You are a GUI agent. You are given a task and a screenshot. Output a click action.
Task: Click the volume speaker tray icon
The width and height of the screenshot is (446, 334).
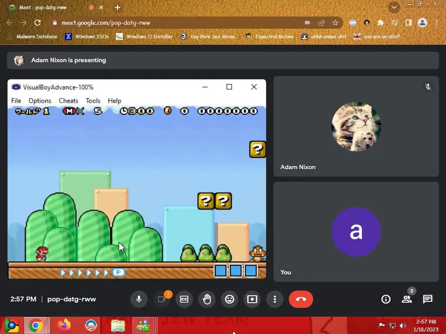[x=403, y=325]
